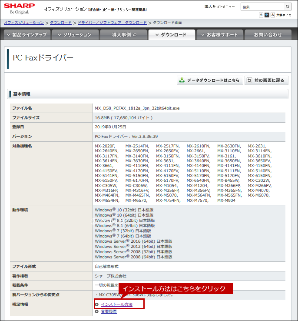Image resolution: width=298 pixels, height=321 pixels.
Task: Click the green download arrow icon
Action: pyautogui.click(x=182, y=80)
